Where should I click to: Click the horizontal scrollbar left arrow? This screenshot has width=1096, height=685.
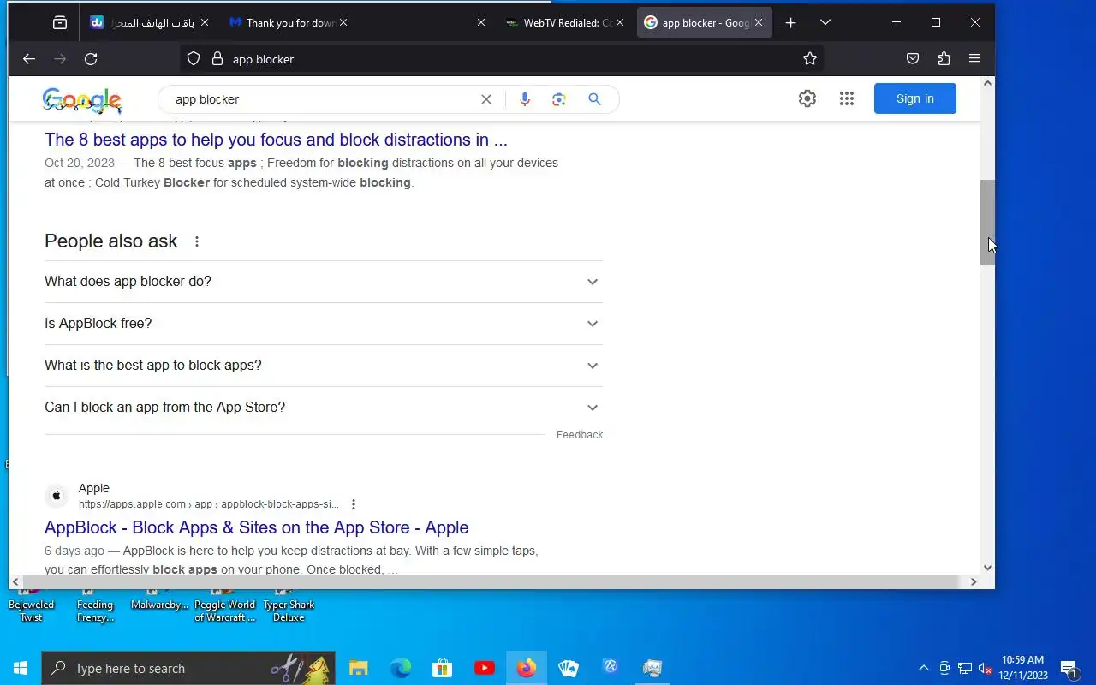[x=15, y=582]
